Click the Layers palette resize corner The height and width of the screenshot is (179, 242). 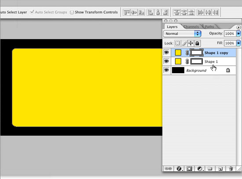point(239,169)
